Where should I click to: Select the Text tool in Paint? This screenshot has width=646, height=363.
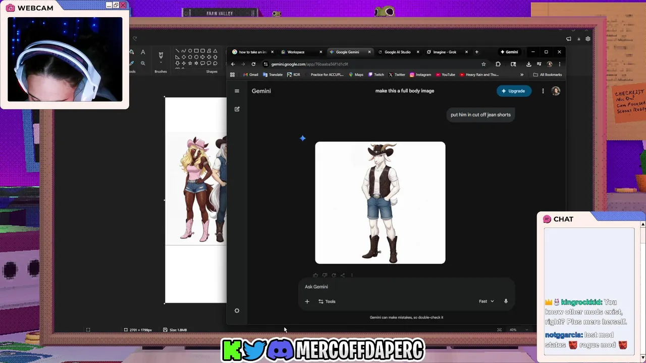tap(143, 52)
